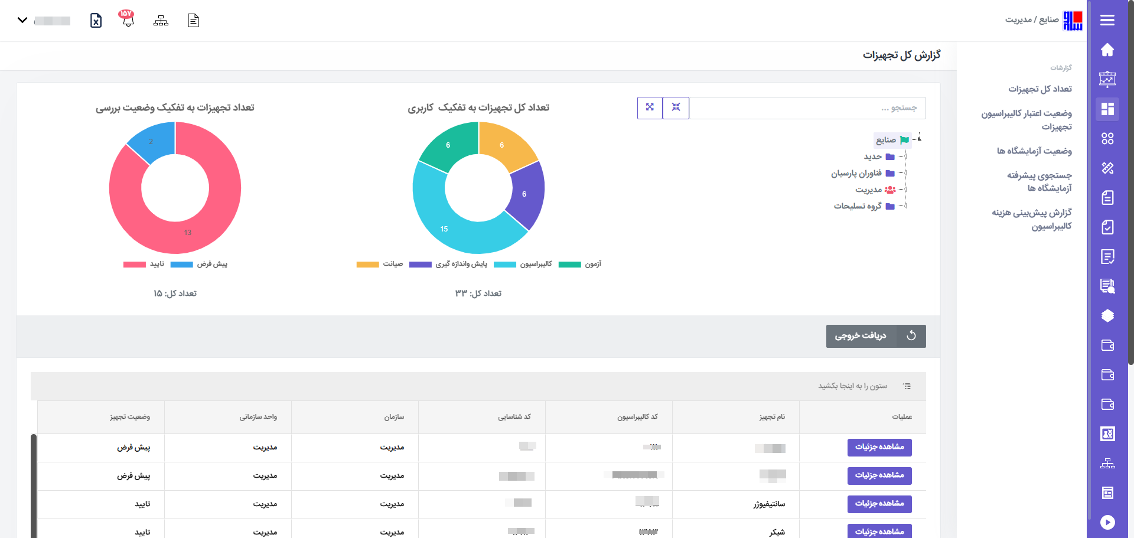Select گروه تسلیحات folder in tree
1134x538 pixels.
coord(864,206)
